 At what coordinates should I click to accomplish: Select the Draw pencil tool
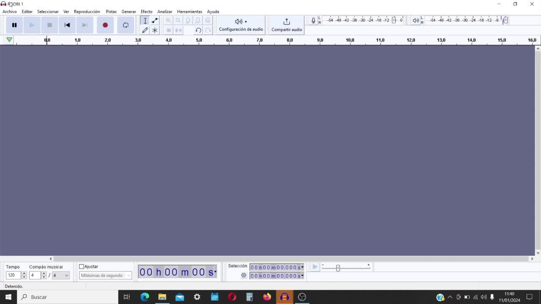tap(145, 30)
